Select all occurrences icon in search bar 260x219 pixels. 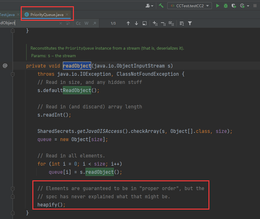click(171, 23)
